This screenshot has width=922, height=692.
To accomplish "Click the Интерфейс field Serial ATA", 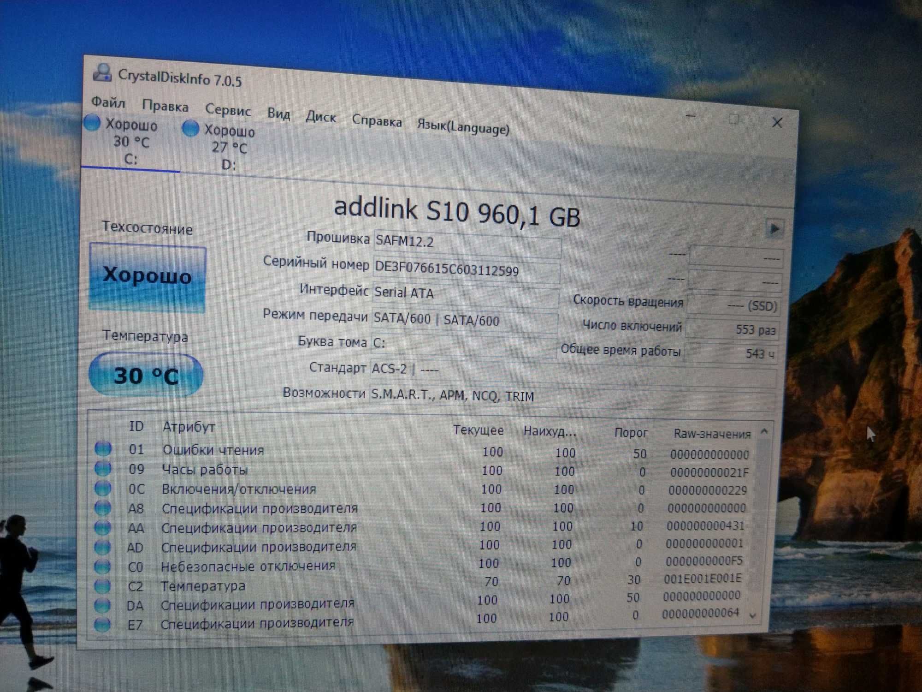I will 466,294.
